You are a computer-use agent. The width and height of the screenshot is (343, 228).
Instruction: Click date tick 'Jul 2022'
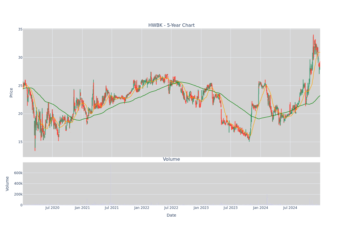pyautogui.click(x=171, y=208)
